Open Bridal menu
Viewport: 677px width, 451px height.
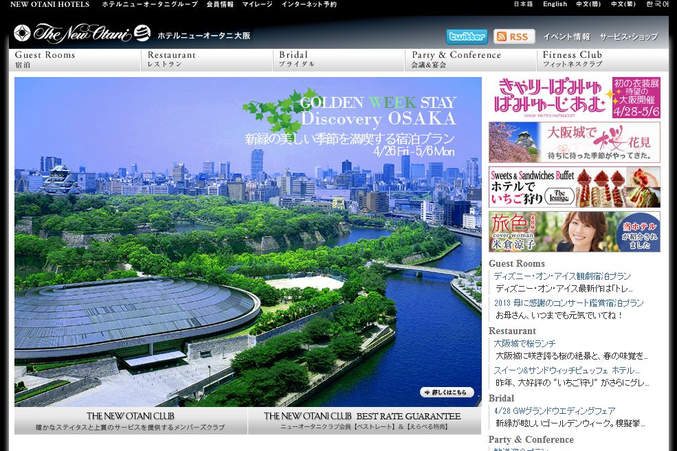(x=339, y=60)
